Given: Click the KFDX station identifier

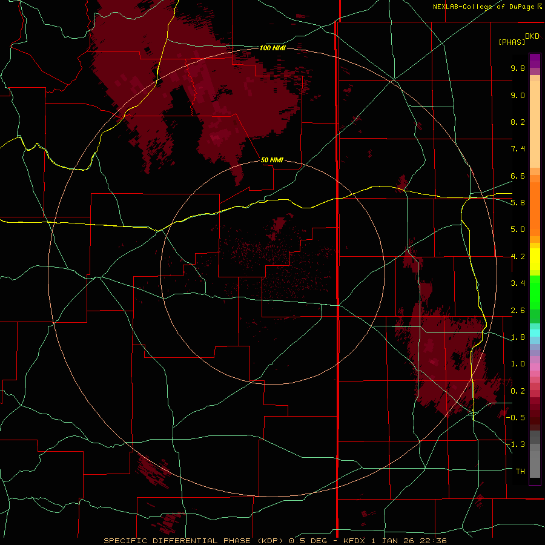Looking at the screenshot, I should click(355, 541).
